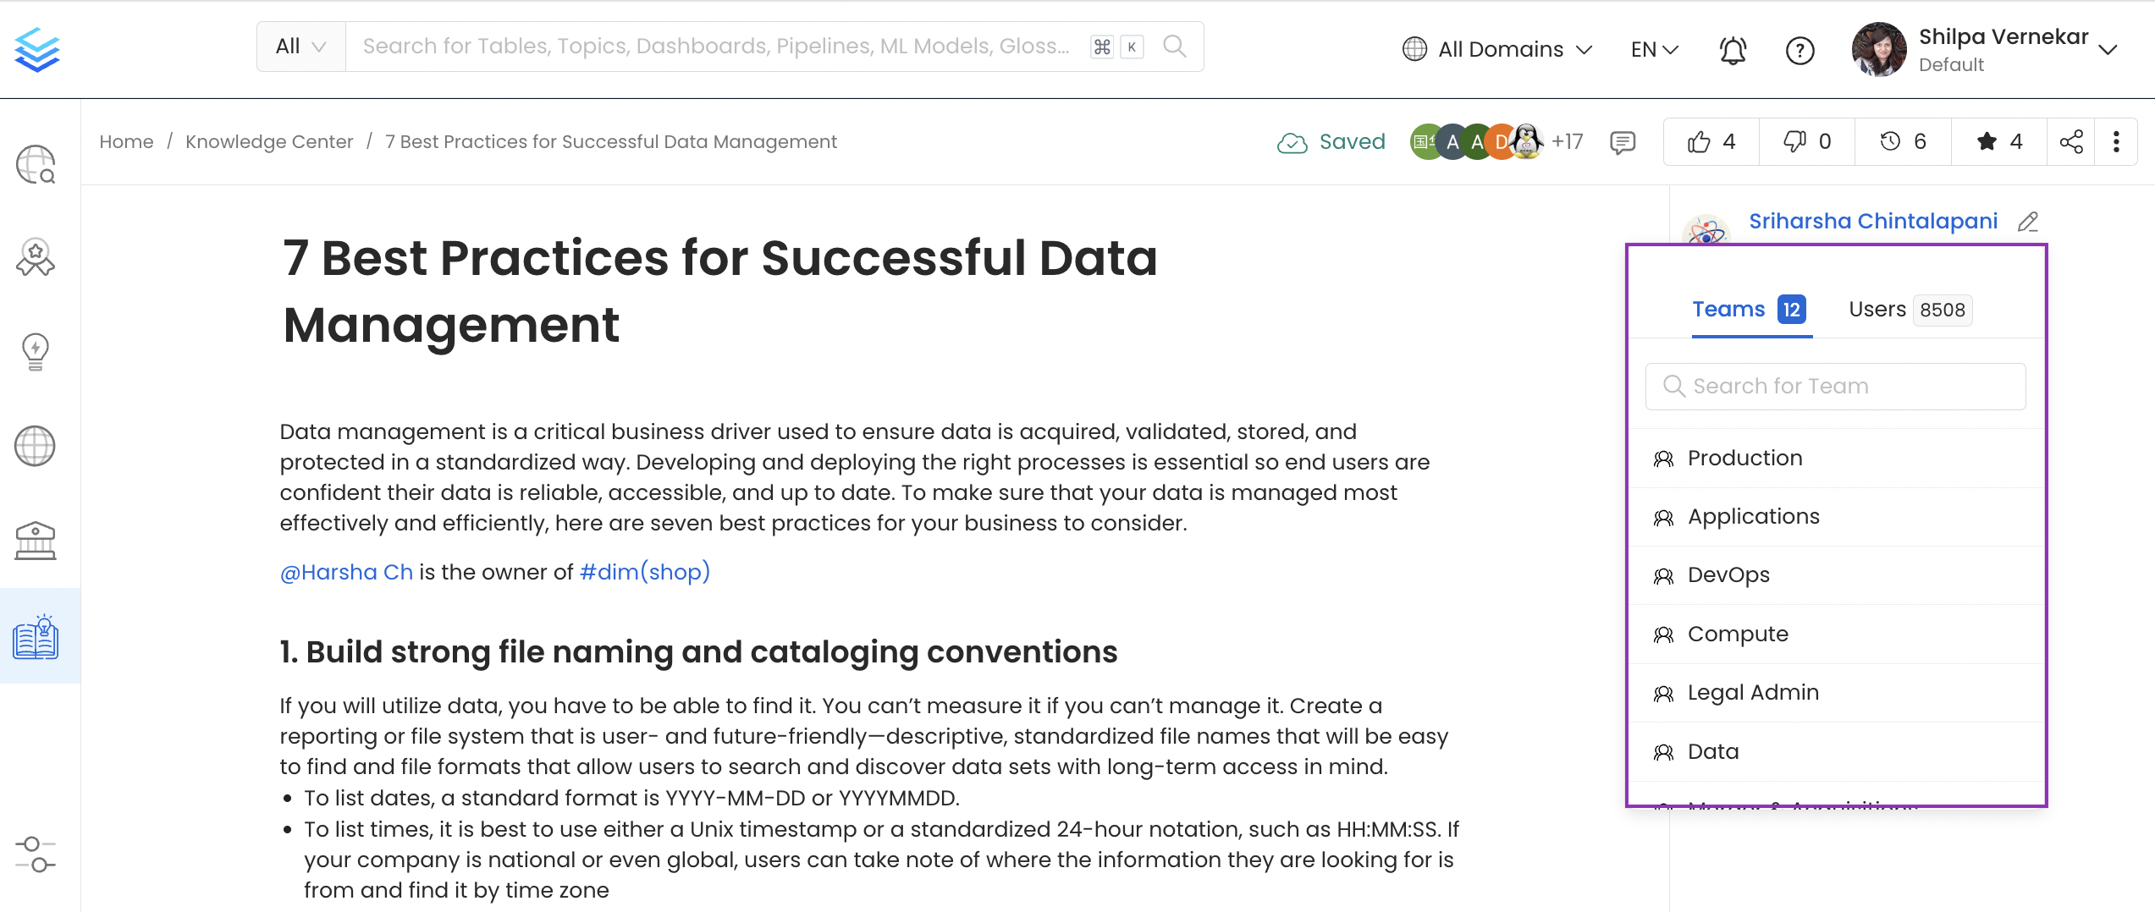Viewport: 2155px width, 912px height.
Task: Like the article with thumbs up
Action: (1711, 141)
